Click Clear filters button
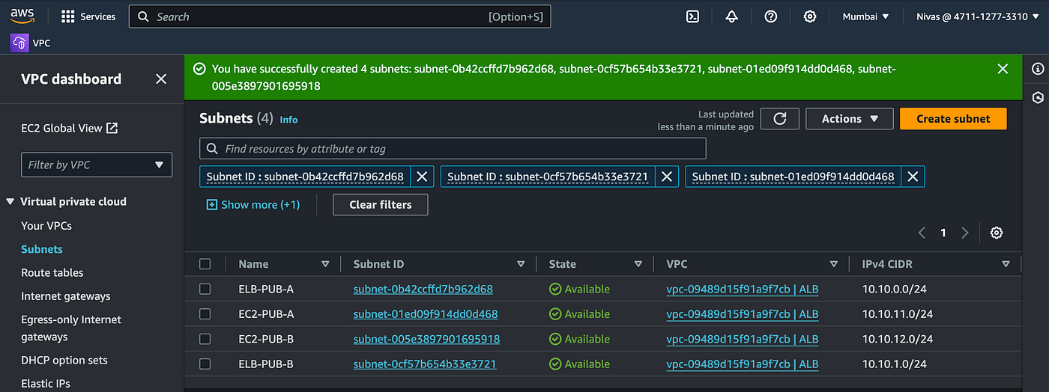 [x=381, y=204]
